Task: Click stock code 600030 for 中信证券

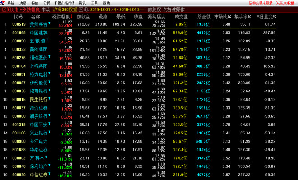Action: [19, 175]
